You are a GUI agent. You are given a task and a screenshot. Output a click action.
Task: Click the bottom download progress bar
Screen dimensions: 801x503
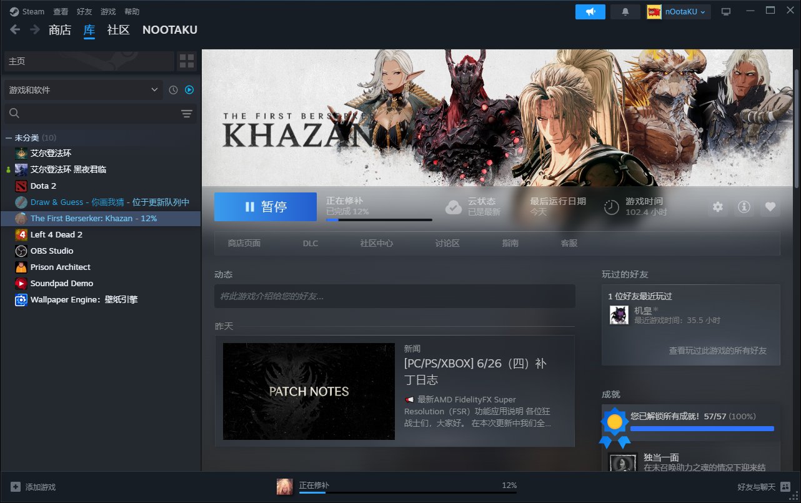click(408, 493)
